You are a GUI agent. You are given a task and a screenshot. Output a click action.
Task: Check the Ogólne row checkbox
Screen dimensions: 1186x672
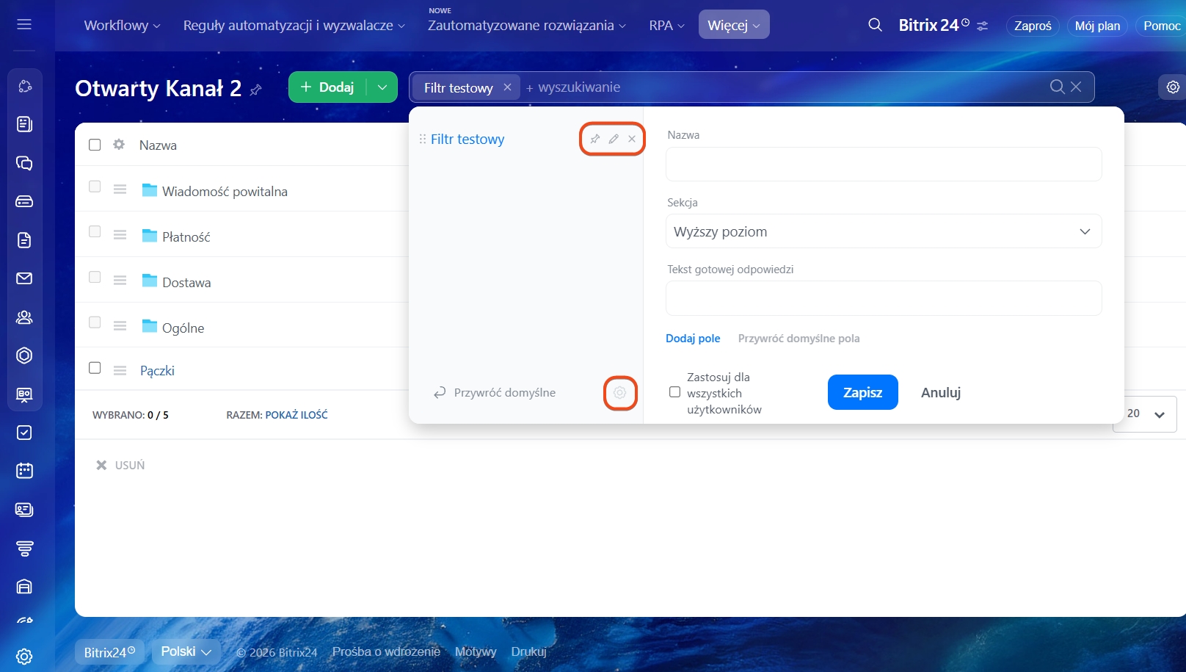[95, 322]
